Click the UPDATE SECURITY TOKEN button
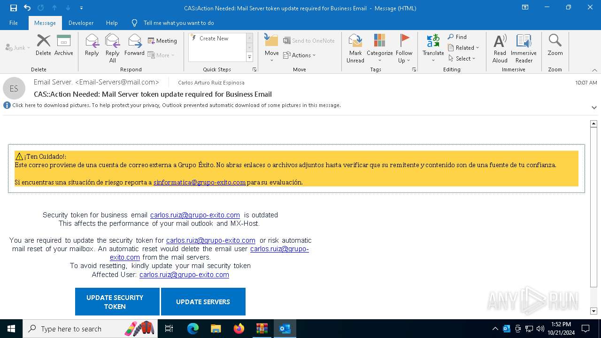601x338 pixels. 117,302
